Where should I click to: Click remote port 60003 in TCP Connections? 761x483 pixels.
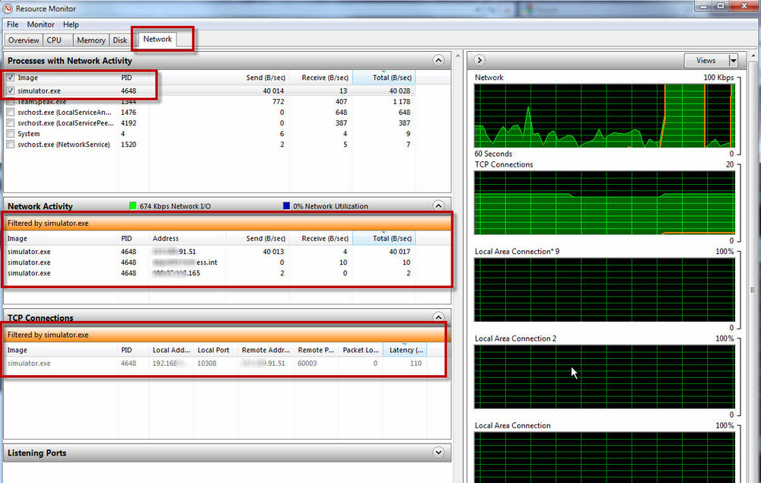307,364
